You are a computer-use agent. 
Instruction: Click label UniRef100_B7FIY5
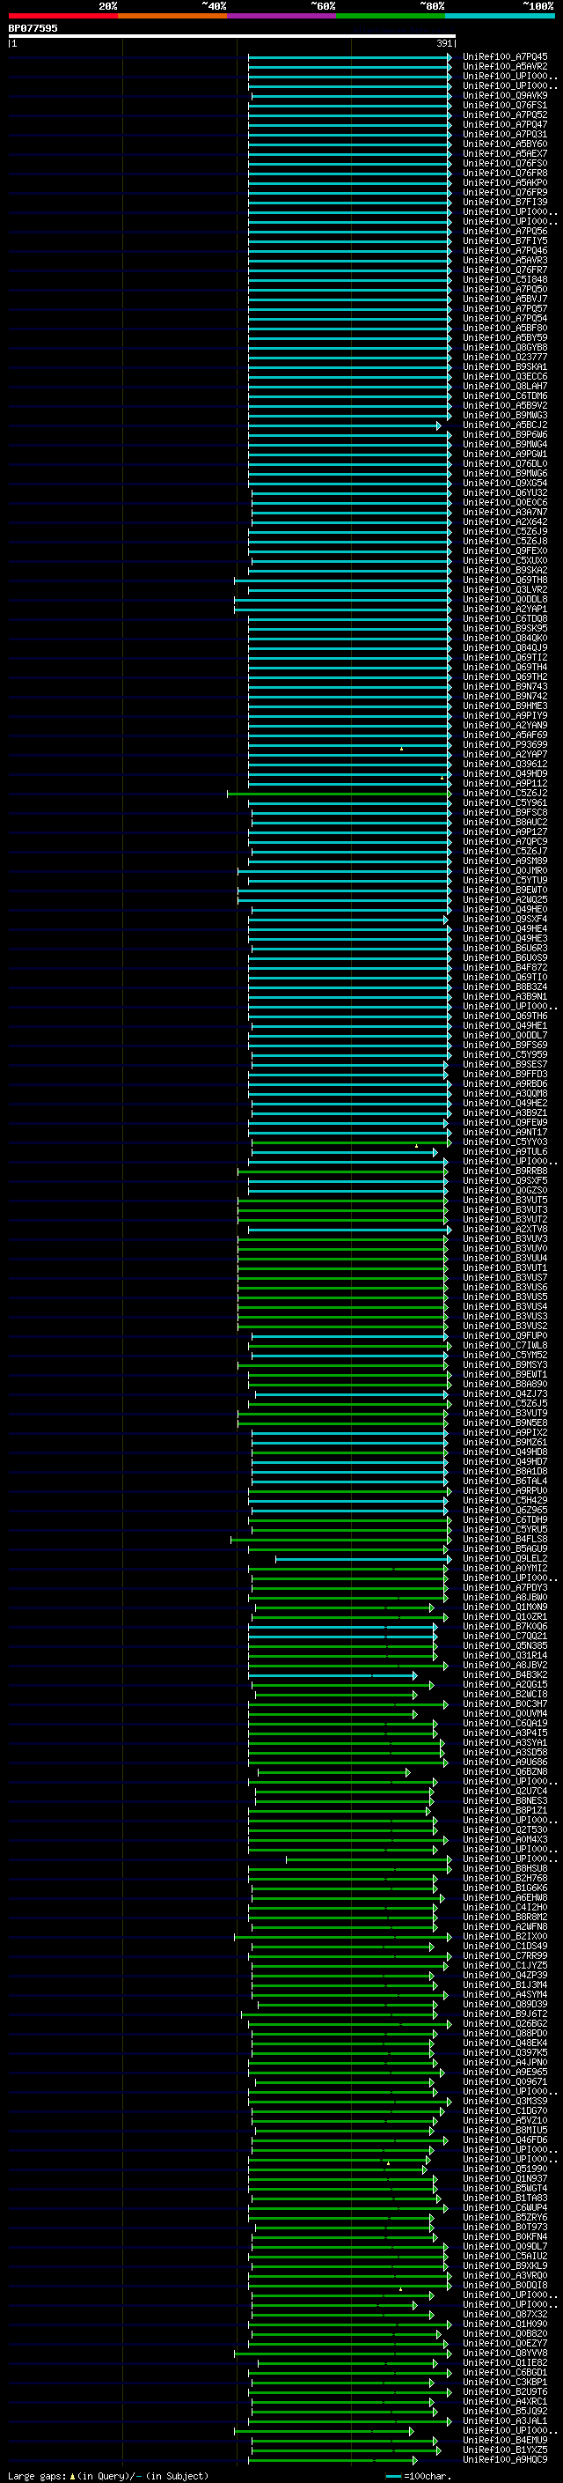(x=505, y=241)
